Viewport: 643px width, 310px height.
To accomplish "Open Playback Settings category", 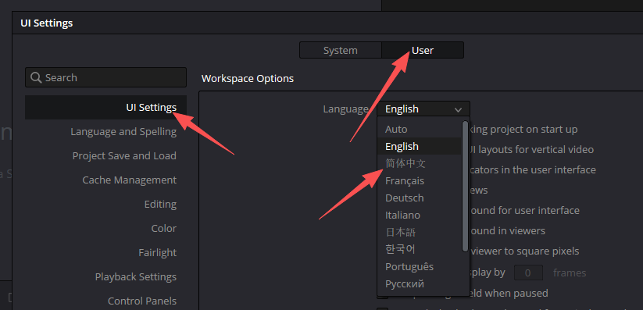I will click(x=136, y=276).
